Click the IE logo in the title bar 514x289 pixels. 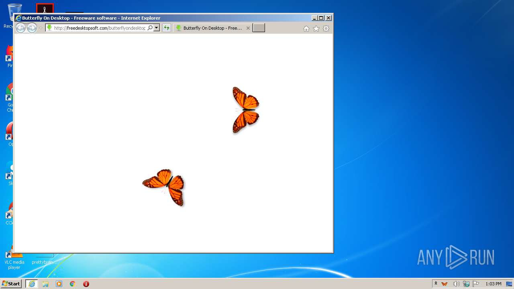pos(18,18)
